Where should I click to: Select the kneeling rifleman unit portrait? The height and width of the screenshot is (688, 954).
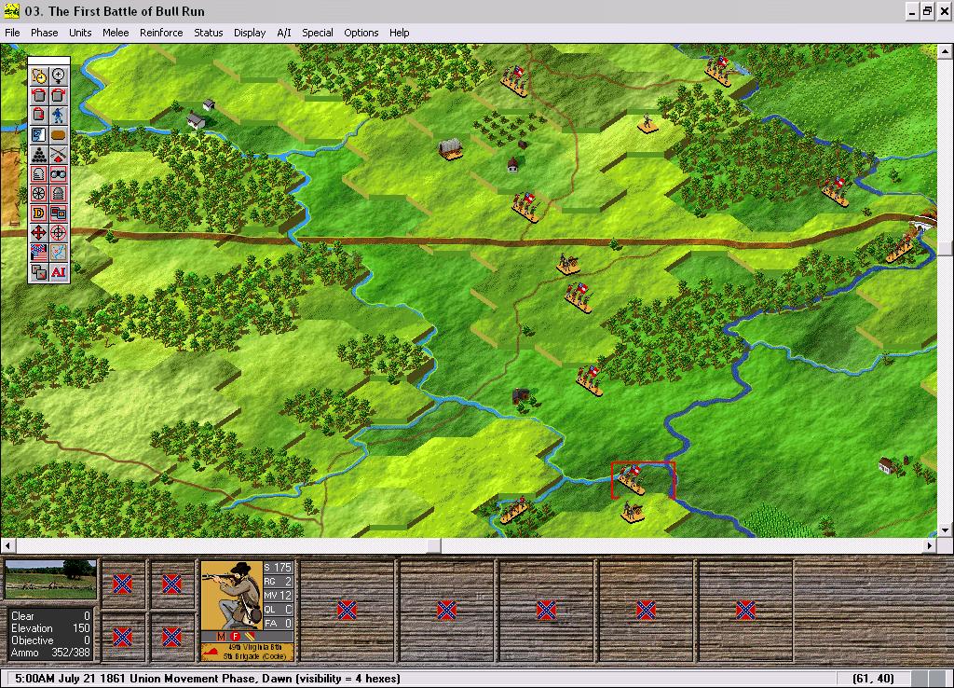click(x=232, y=596)
